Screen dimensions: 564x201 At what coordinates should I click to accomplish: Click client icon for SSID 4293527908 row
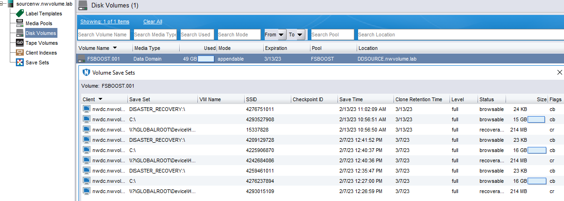86,119
